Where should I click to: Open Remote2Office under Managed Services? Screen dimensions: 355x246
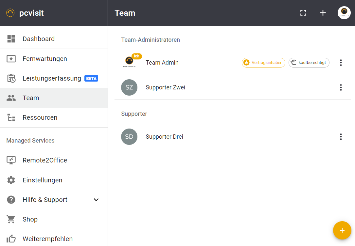click(44, 160)
